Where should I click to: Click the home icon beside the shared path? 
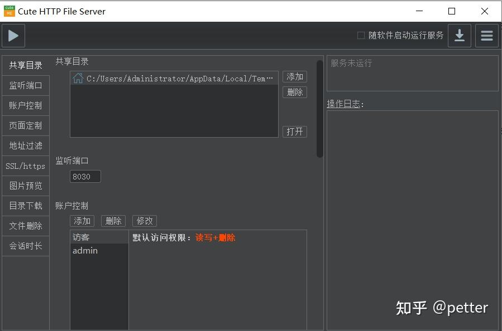coord(77,77)
